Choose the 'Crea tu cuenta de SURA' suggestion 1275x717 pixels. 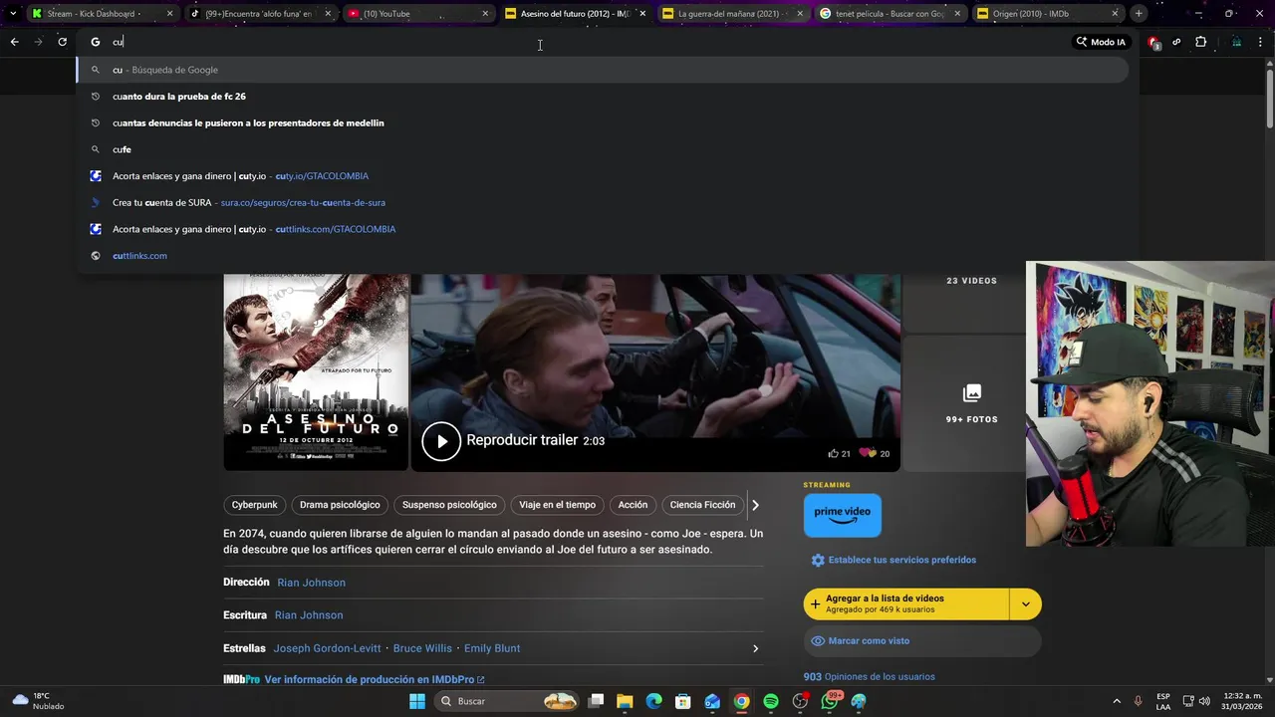(602, 202)
